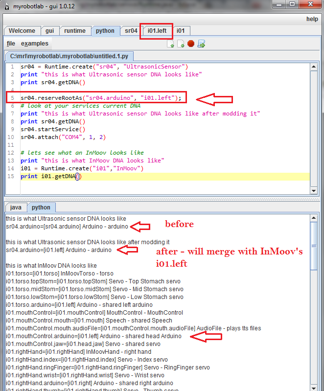
Task: Click the console output scrollbar thumb
Action: [x=314, y=246]
